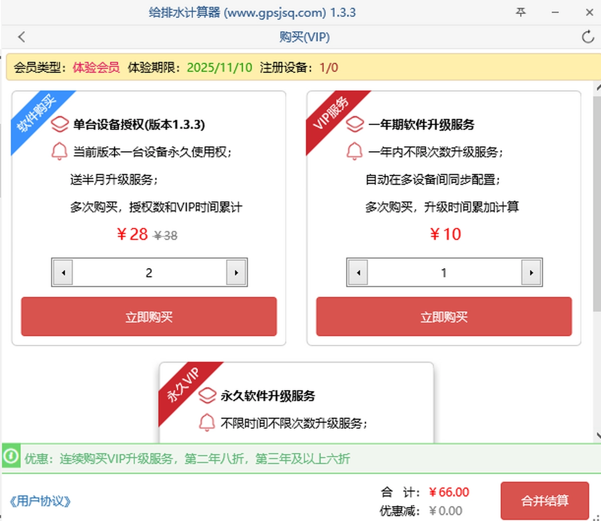
Task: Click bell icon beside 当前版本一台设备永久使用权
Action: tap(60, 151)
